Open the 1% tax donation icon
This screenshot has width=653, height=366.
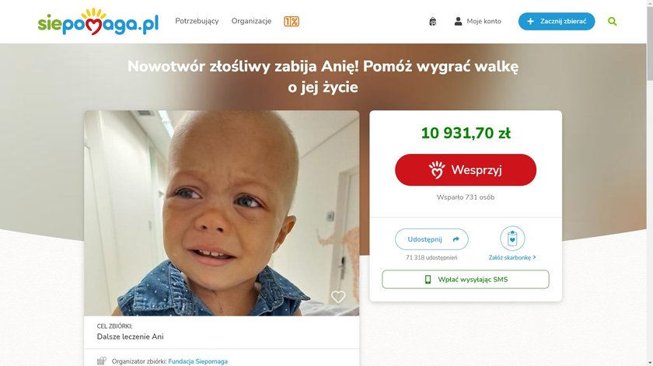pos(292,21)
